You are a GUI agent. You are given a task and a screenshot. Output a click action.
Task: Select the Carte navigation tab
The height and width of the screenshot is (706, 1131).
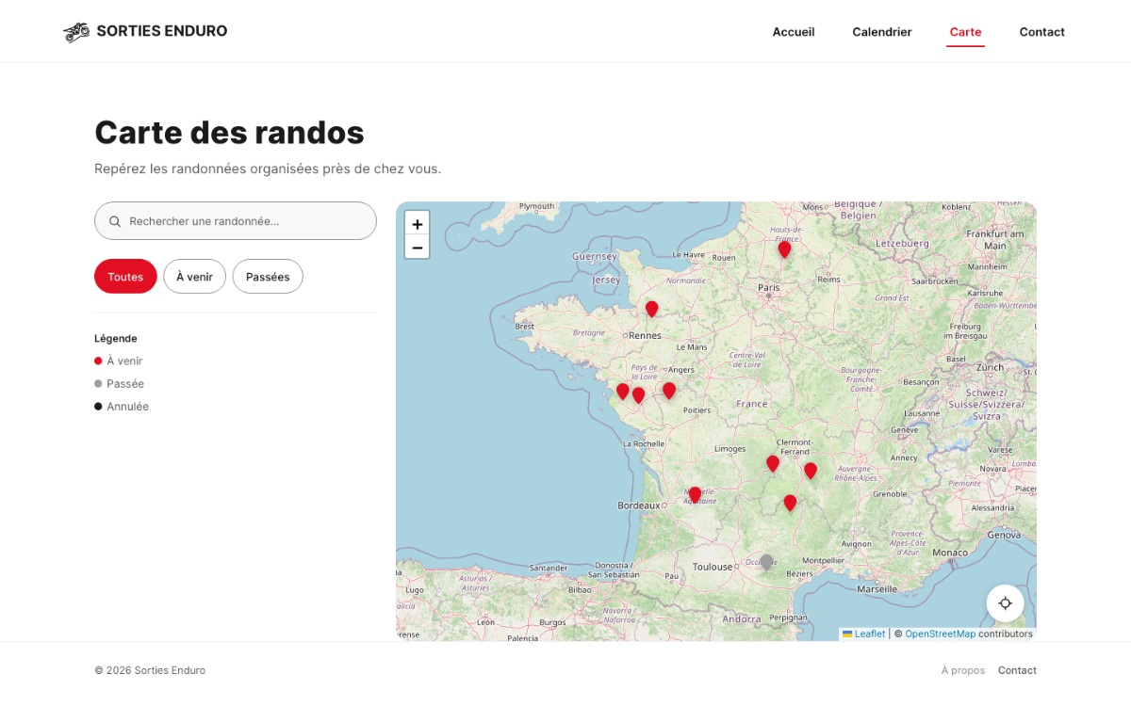966,32
